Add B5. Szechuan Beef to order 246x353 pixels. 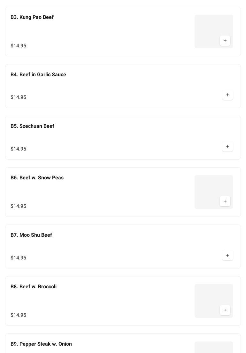pyautogui.click(x=227, y=146)
